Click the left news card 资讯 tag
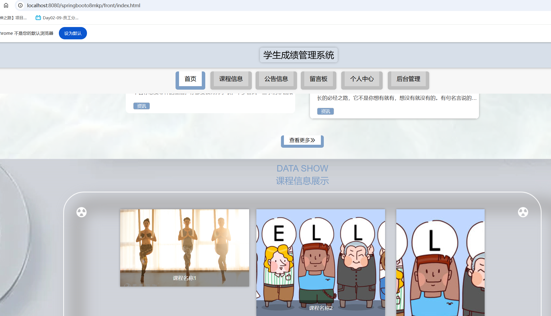Image resolution: width=551 pixels, height=316 pixels. point(142,106)
